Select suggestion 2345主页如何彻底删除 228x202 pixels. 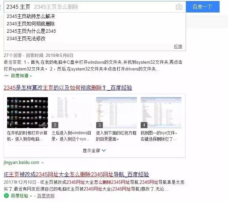[x=30, y=24]
